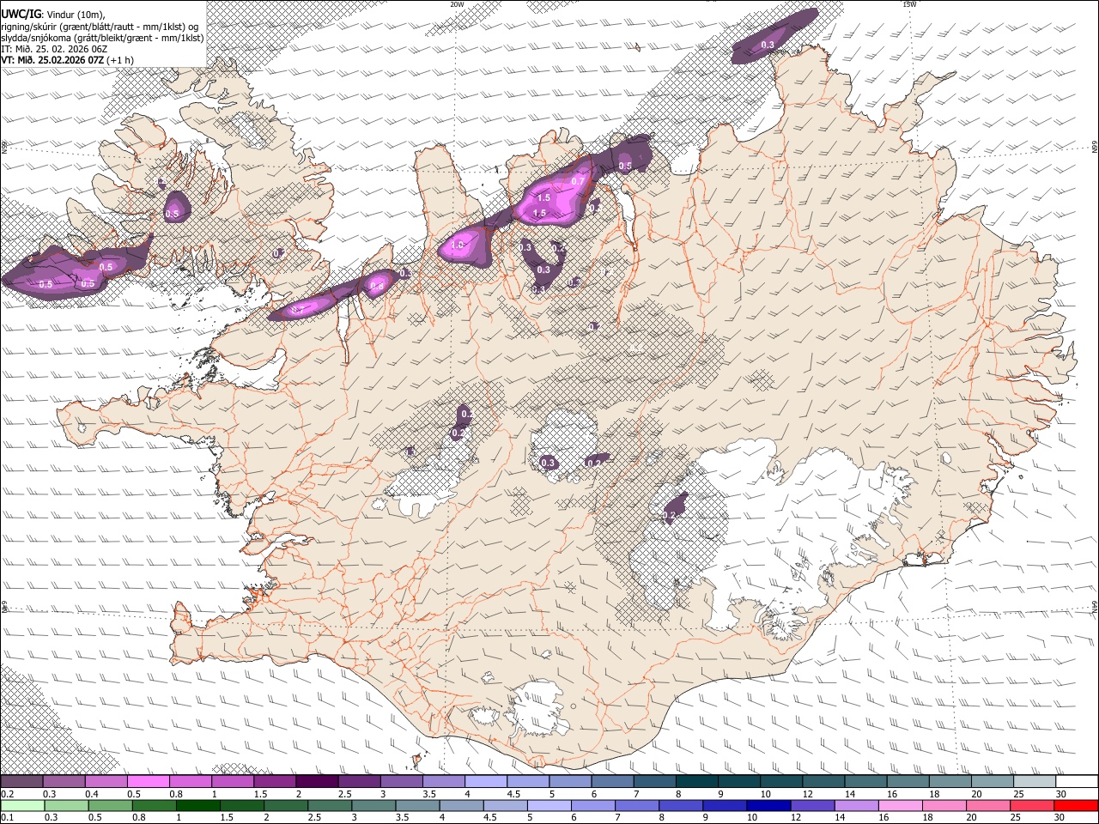Image resolution: width=1099 pixels, height=824 pixels.
Task: Click the darkest green 1 swatch in lower legend row
Action: (197, 805)
